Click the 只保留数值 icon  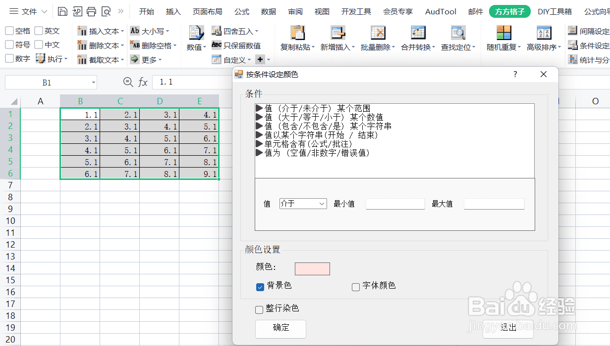tap(217, 45)
